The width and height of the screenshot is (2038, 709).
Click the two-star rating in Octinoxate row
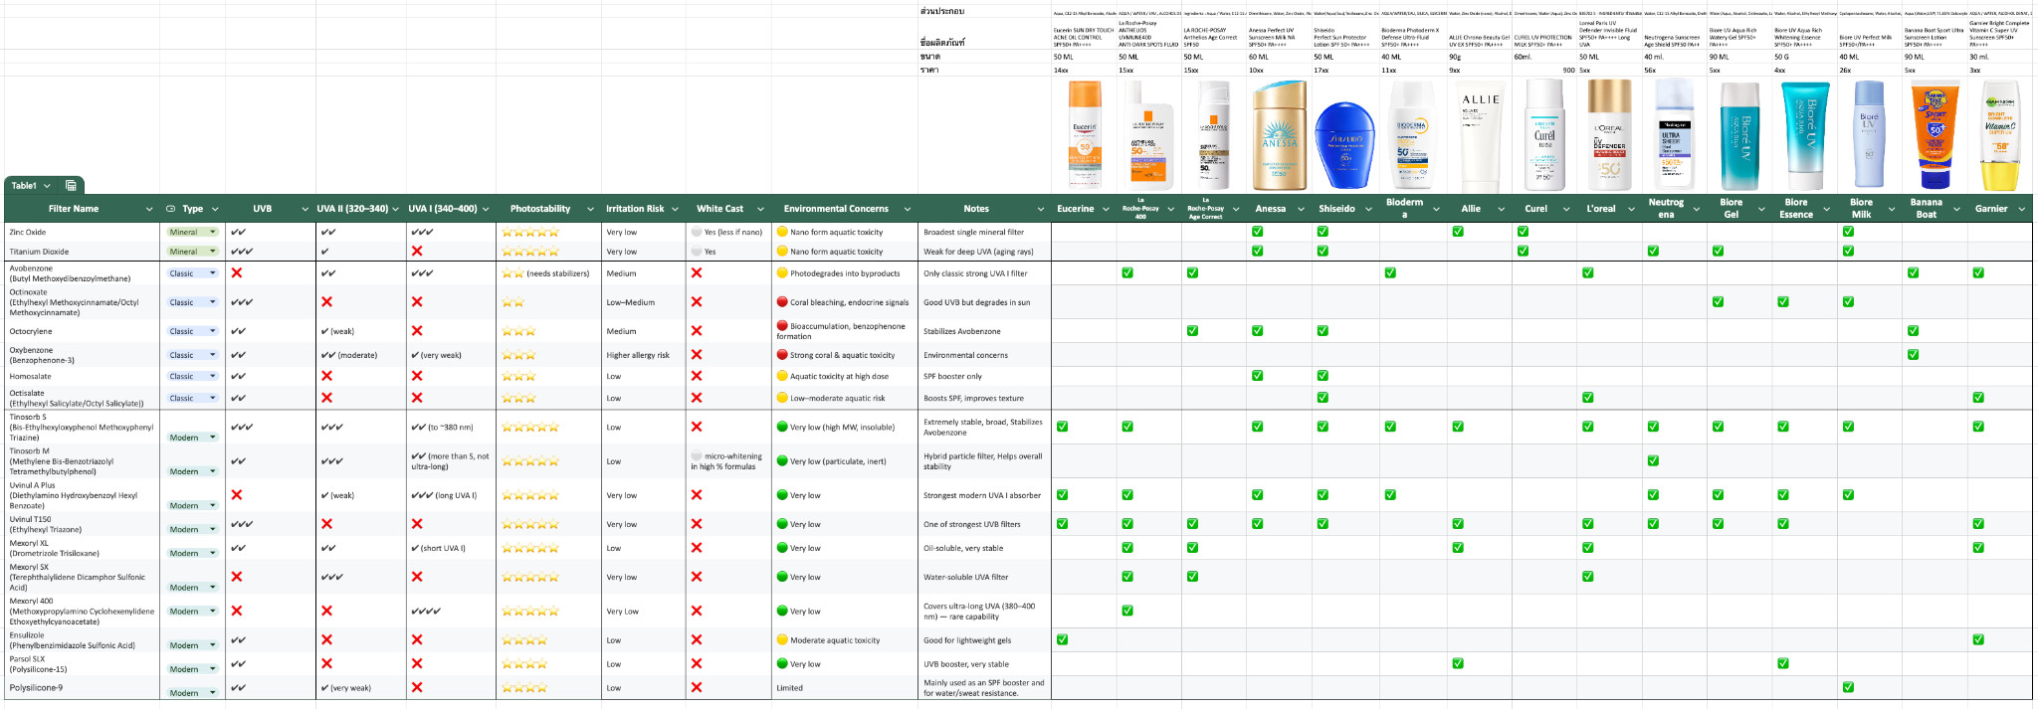tap(512, 302)
